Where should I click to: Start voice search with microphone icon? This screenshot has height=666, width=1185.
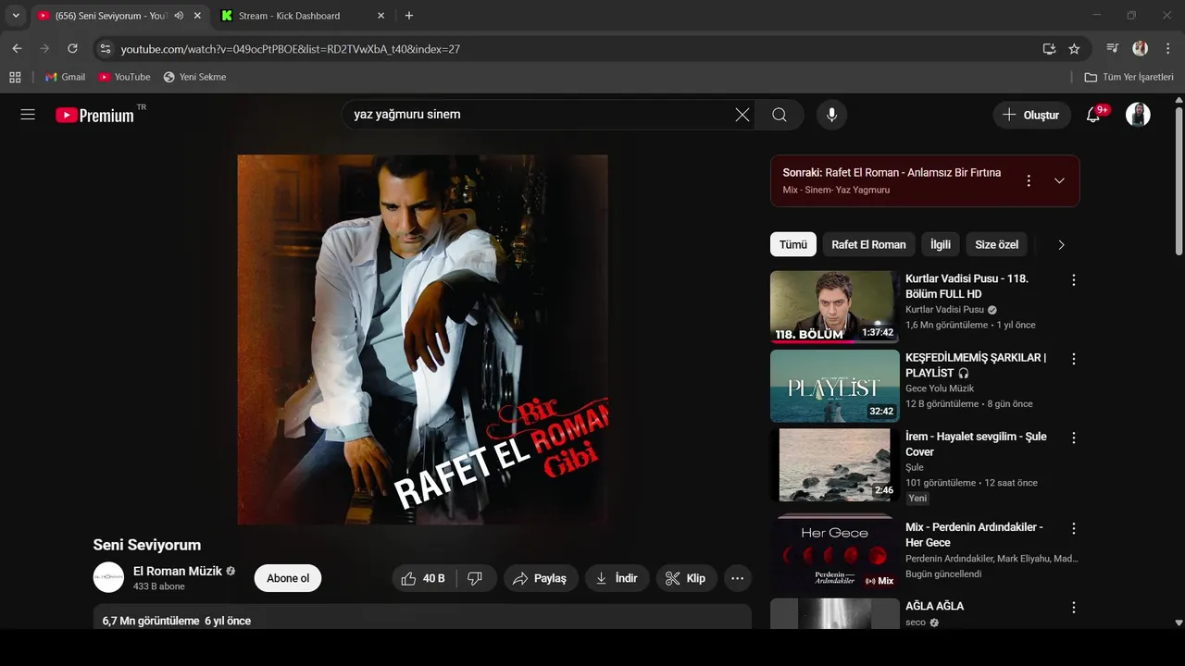coord(831,115)
